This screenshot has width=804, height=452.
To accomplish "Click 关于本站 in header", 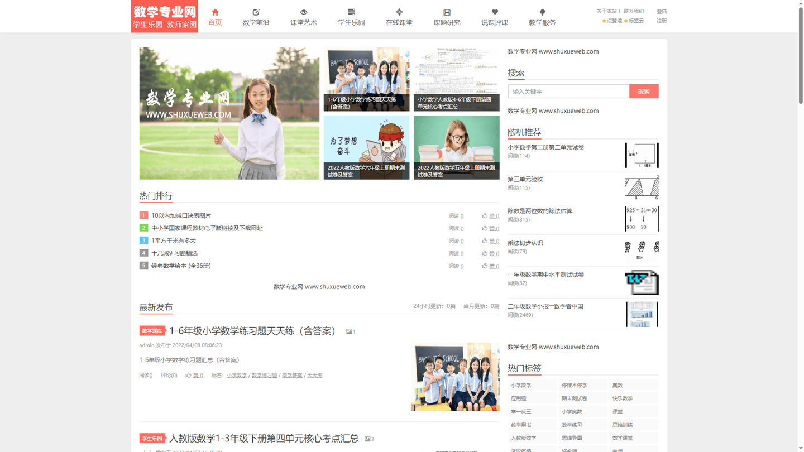I will point(606,11).
